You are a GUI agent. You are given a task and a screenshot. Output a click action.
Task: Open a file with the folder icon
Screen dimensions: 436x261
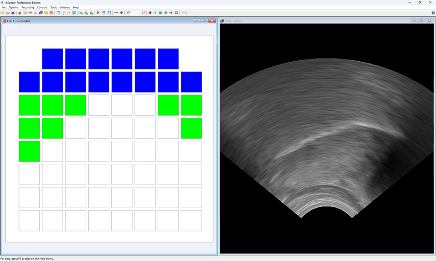click(x=2, y=13)
